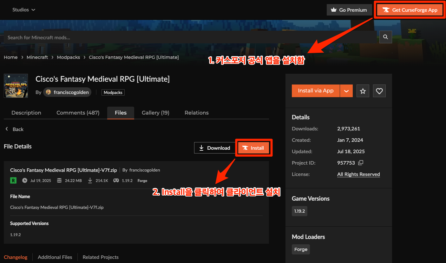Expand Install via App dropdown arrow
446x263 pixels.
(346, 91)
